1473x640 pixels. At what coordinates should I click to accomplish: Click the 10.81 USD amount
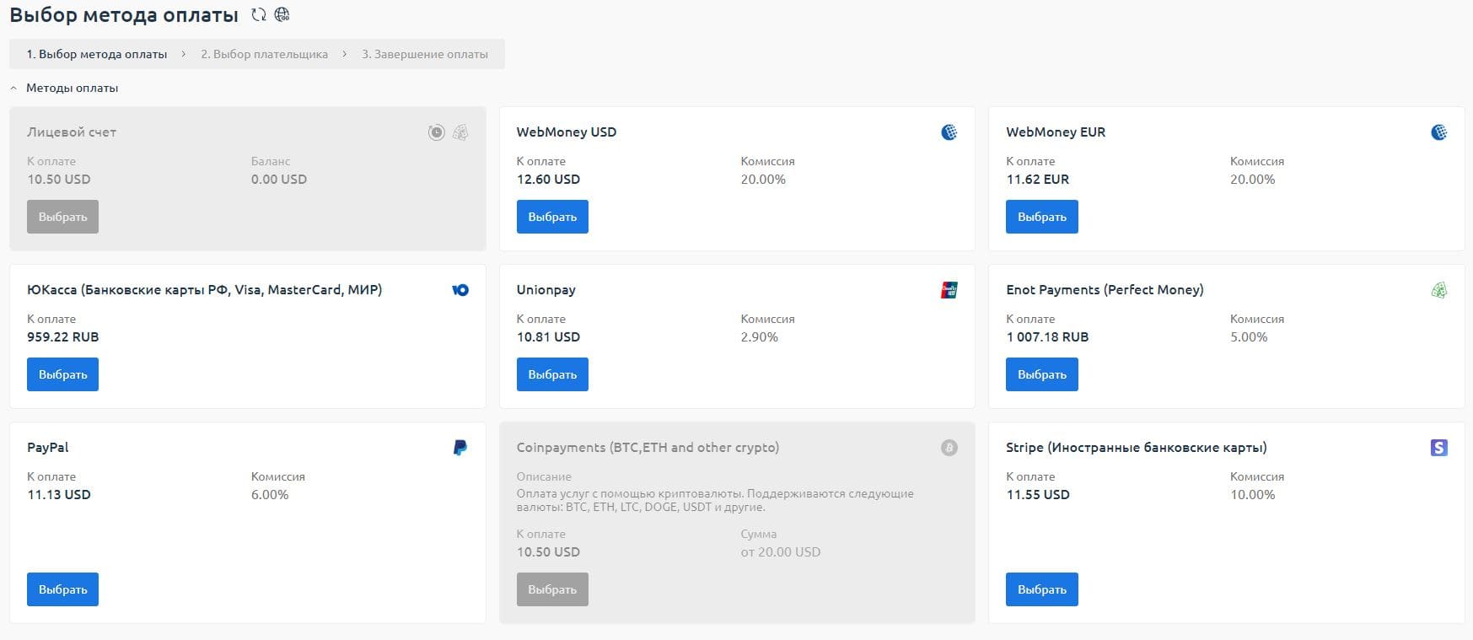pos(548,337)
